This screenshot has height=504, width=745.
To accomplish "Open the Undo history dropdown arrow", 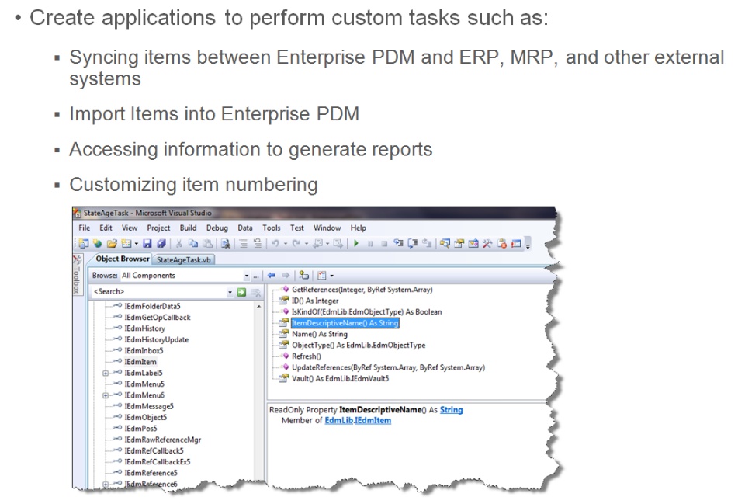I will tap(285, 244).
